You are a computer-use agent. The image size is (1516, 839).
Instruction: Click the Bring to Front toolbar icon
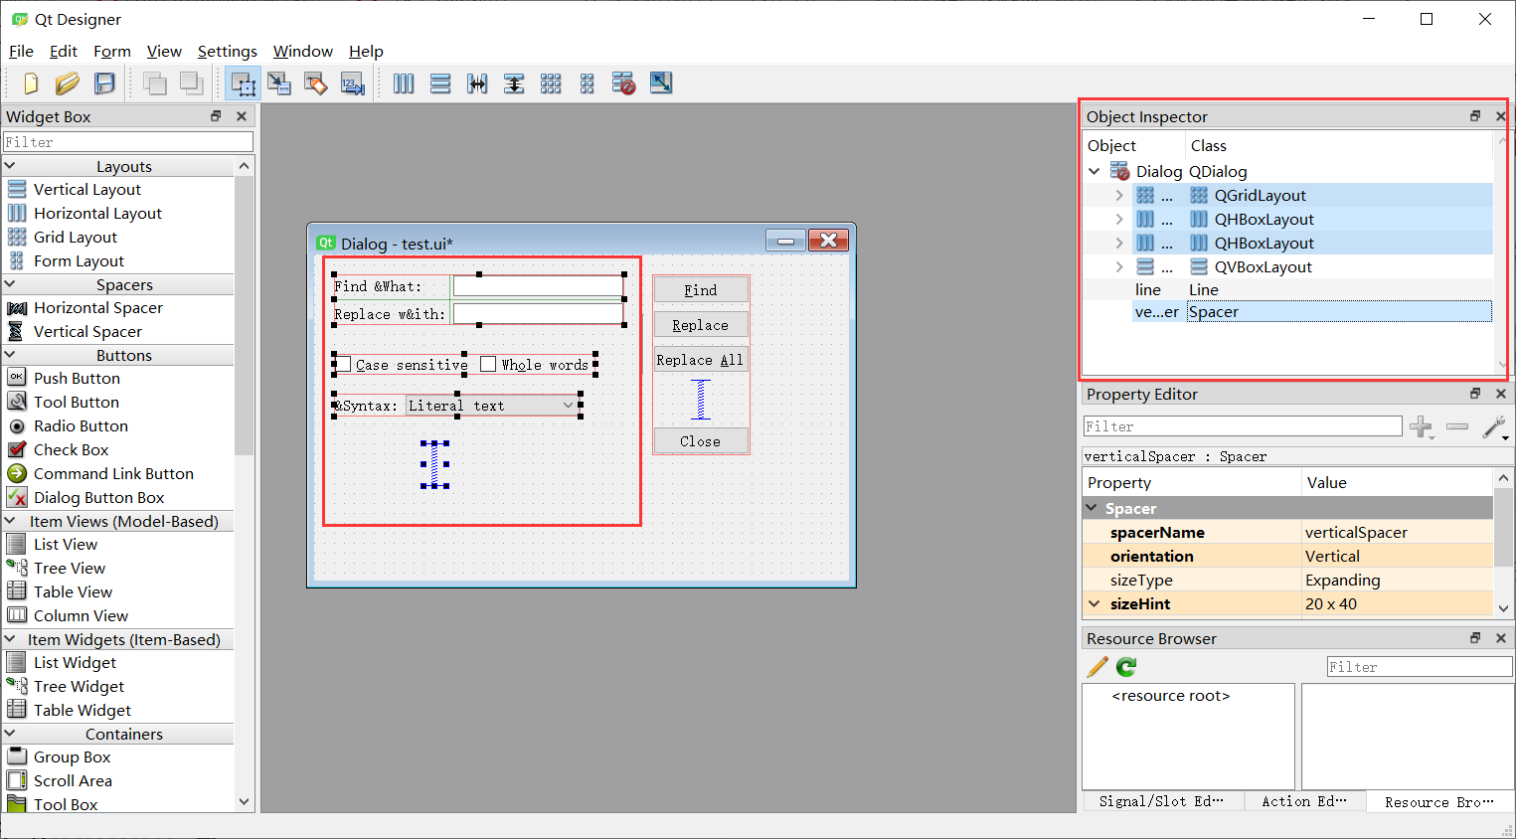click(192, 84)
